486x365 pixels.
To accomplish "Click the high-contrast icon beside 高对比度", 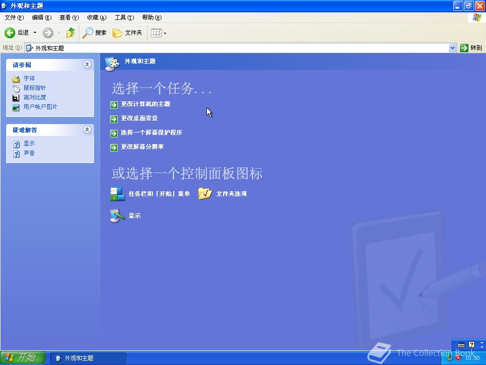I will click(x=16, y=98).
